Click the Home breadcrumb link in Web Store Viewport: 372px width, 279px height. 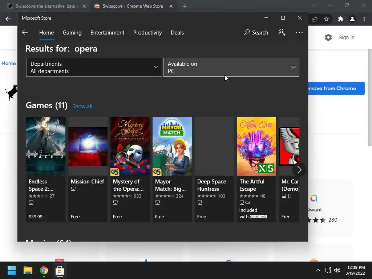click(x=9, y=63)
